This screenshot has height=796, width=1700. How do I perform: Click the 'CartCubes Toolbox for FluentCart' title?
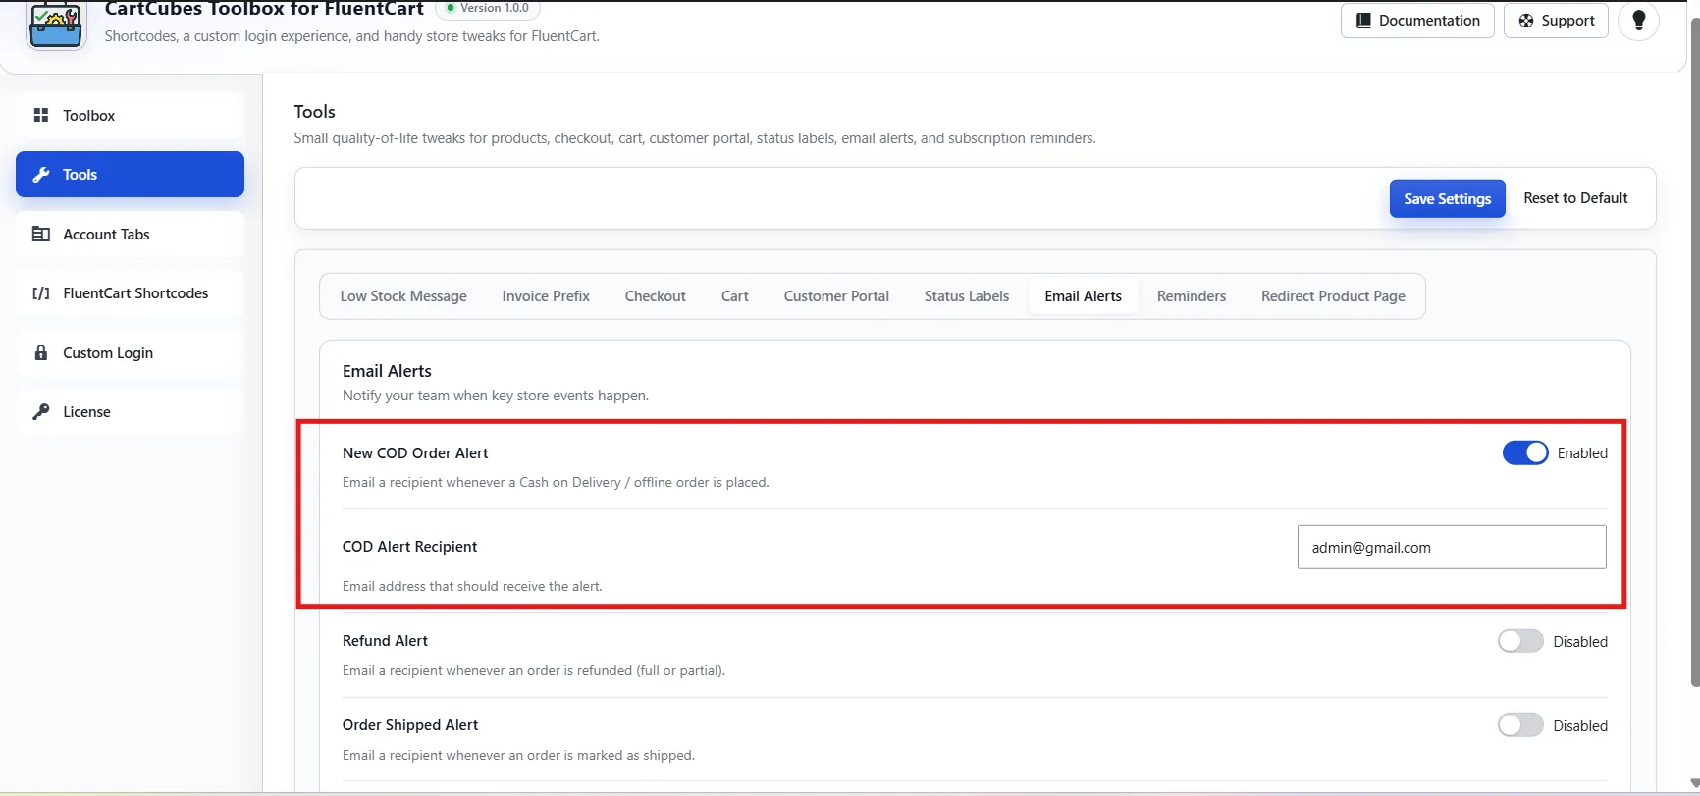[x=264, y=9]
